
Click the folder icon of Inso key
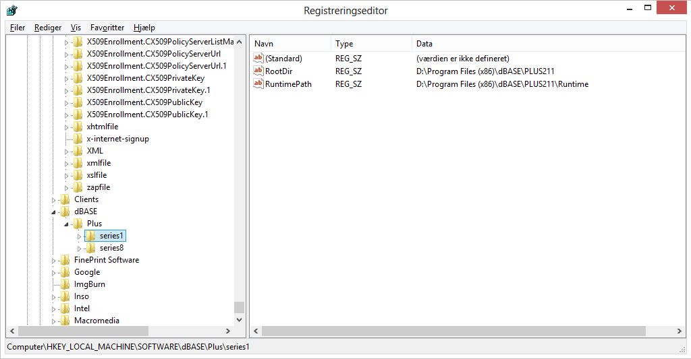(65, 296)
